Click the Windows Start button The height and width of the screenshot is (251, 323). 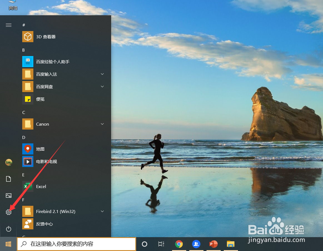[8, 244]
